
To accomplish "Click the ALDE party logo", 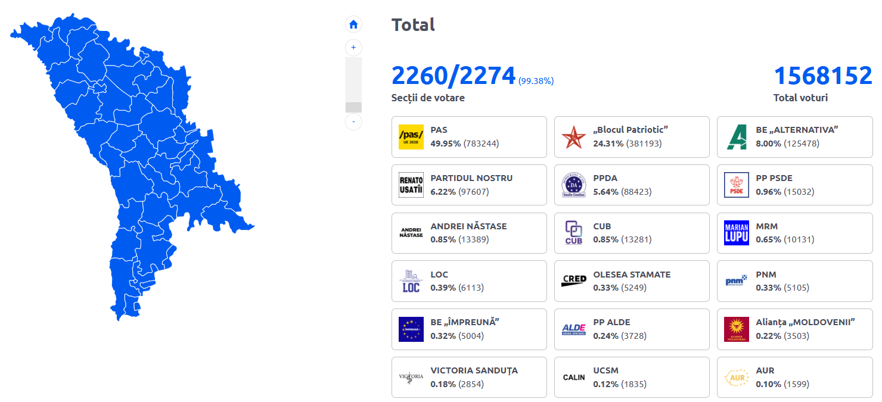I will [x=573, y=329].
